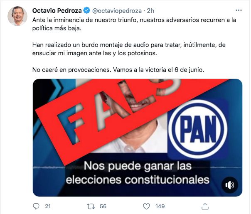Click the tweet paragraph about 'burdo montaje de audio'
This screenshot has height=214, width=251.
click(129, 49)
